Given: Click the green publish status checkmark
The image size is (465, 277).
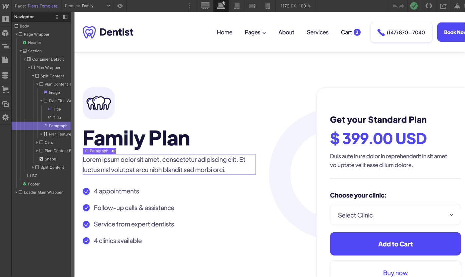Looking at the screenshot, I should click(414, 6).
